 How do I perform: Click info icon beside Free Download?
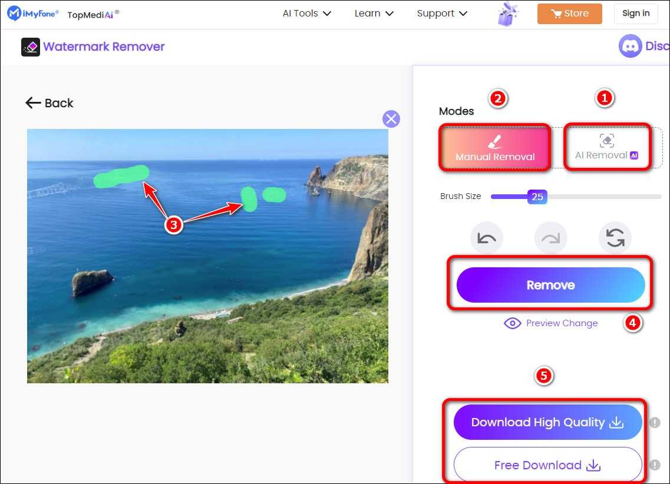coord(654,465)
